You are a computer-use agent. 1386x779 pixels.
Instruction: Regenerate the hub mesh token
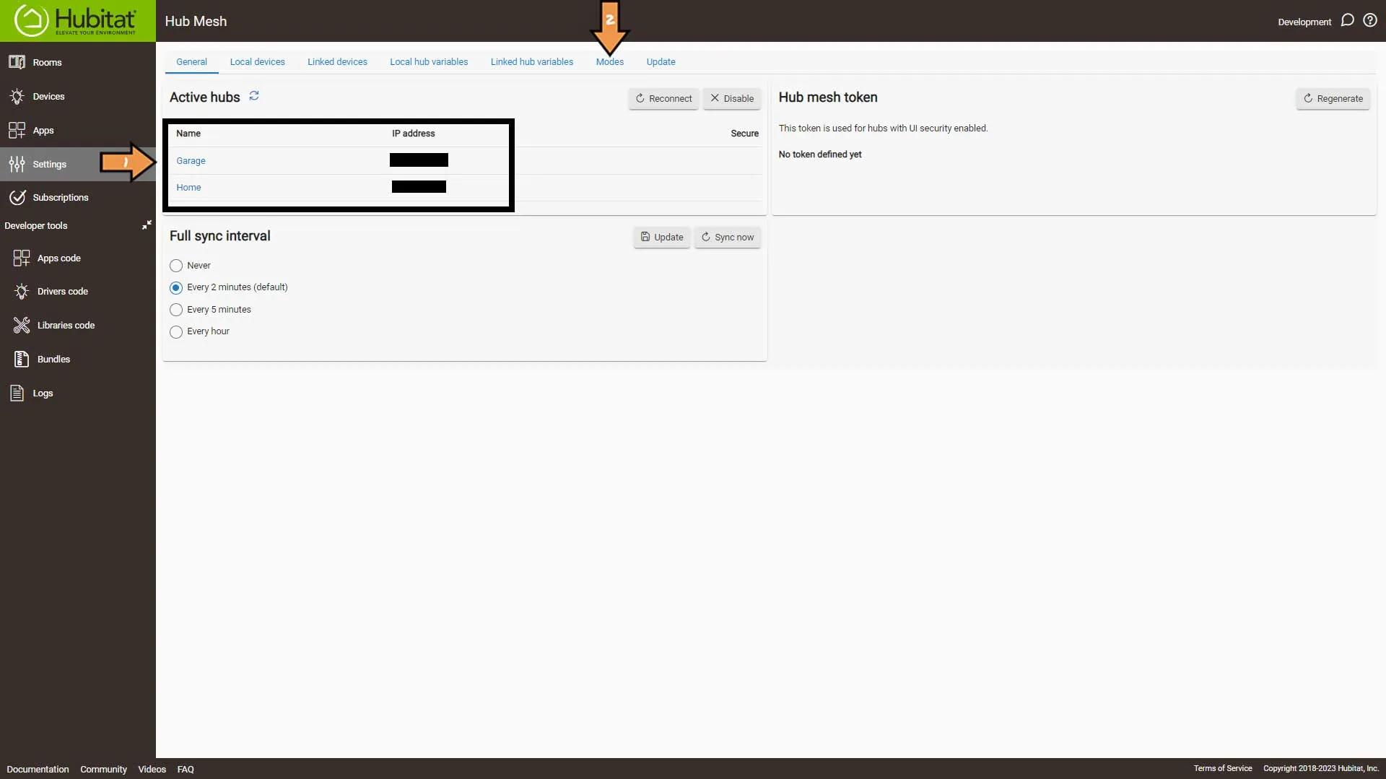pyautogui.click(x=1333, y=98)
